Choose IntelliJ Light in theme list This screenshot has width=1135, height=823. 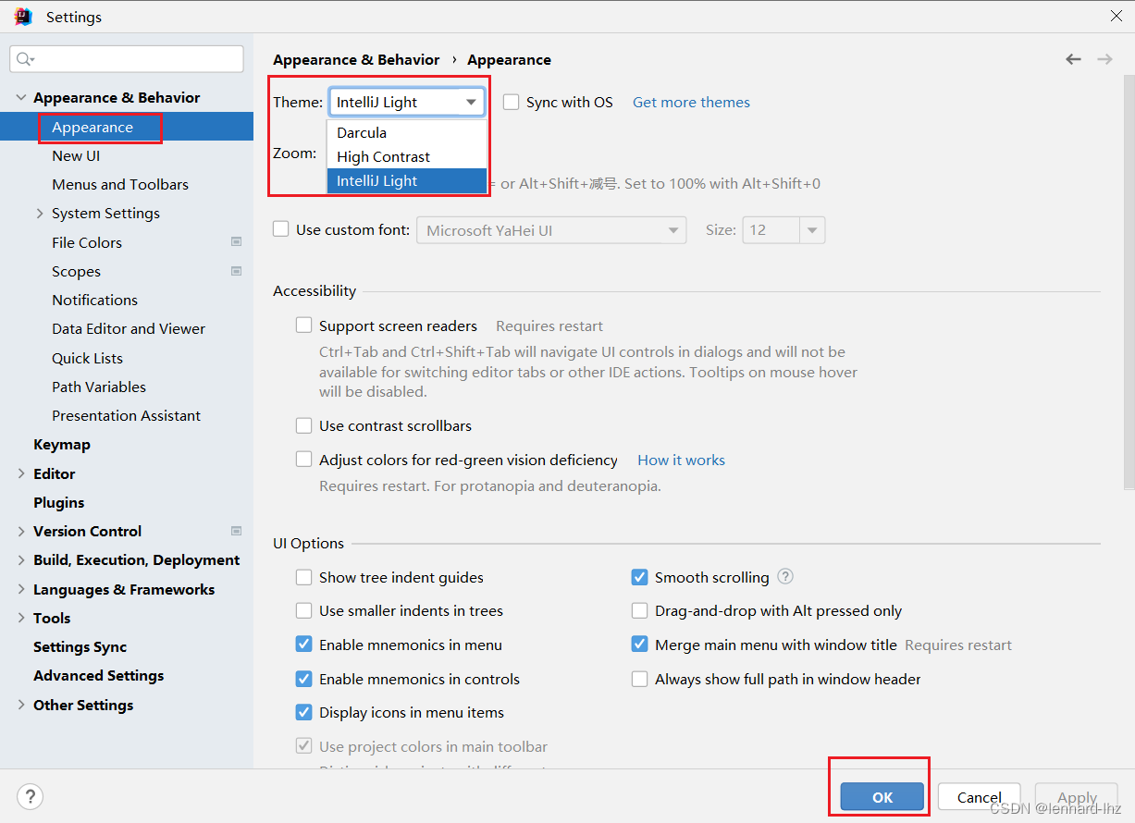407,180
